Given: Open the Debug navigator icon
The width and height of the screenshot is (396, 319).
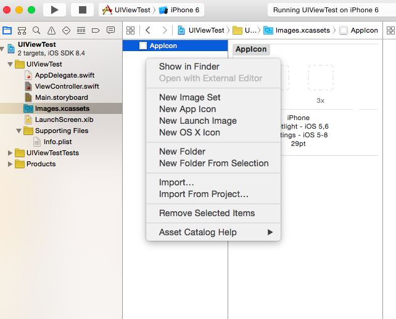Looking at the screenshot, I should (81, 31).
